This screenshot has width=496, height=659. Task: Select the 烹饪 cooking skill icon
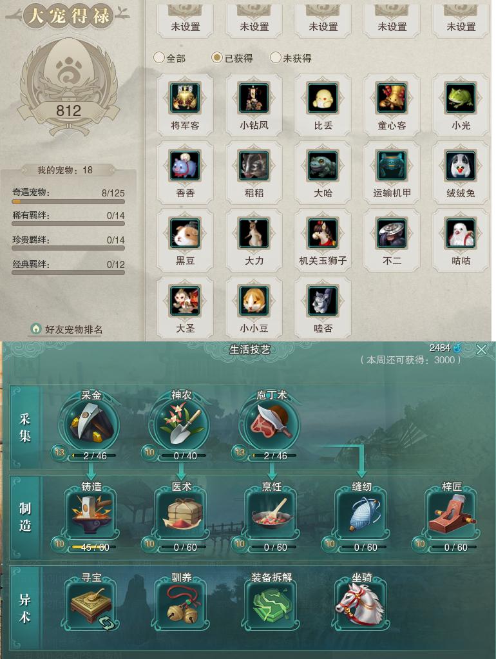click(272, 515)
